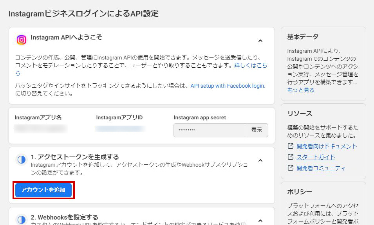Image resolution: width=374 pixels, height=225 pixels.
Task: Click the 基本データ heading
Action: tap(303, 37)
